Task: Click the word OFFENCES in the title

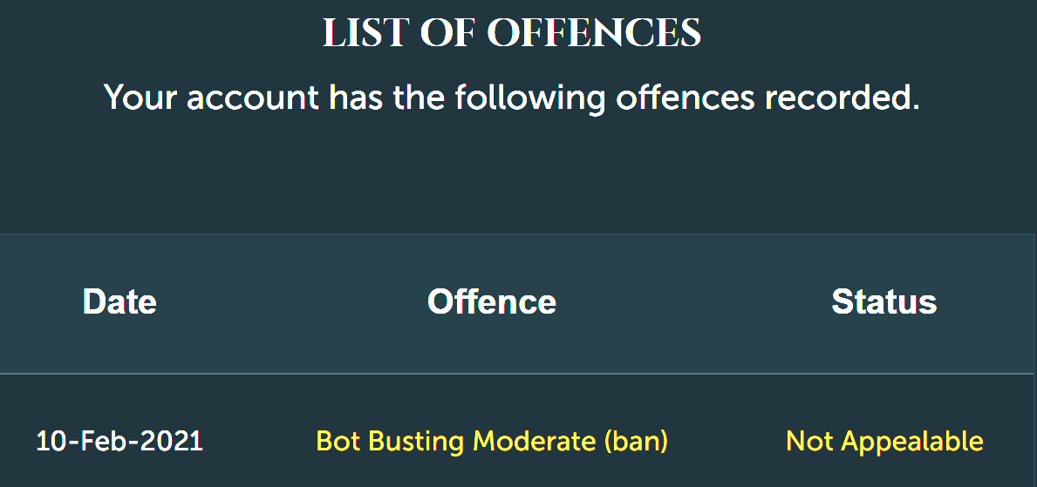Action: 594,32
